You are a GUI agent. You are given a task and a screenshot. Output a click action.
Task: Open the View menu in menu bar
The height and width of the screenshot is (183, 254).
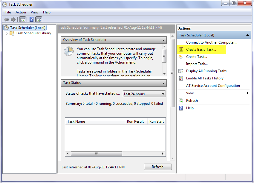point(34,12)
